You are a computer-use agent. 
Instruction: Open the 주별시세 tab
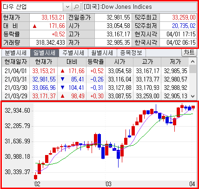[x=73, y=53]
